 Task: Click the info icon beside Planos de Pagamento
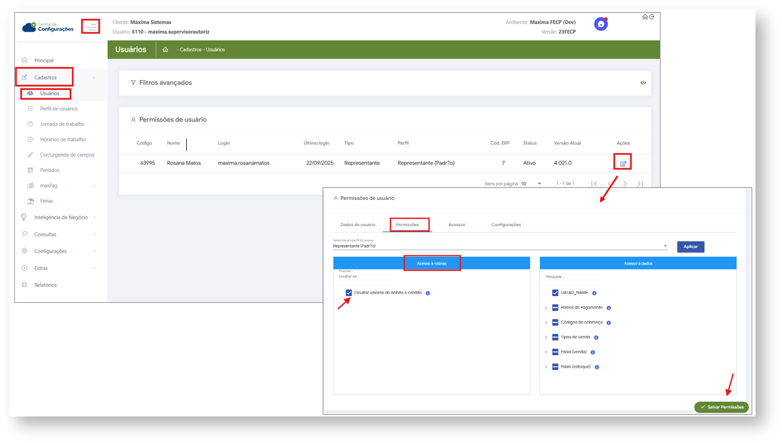point(608,308)
